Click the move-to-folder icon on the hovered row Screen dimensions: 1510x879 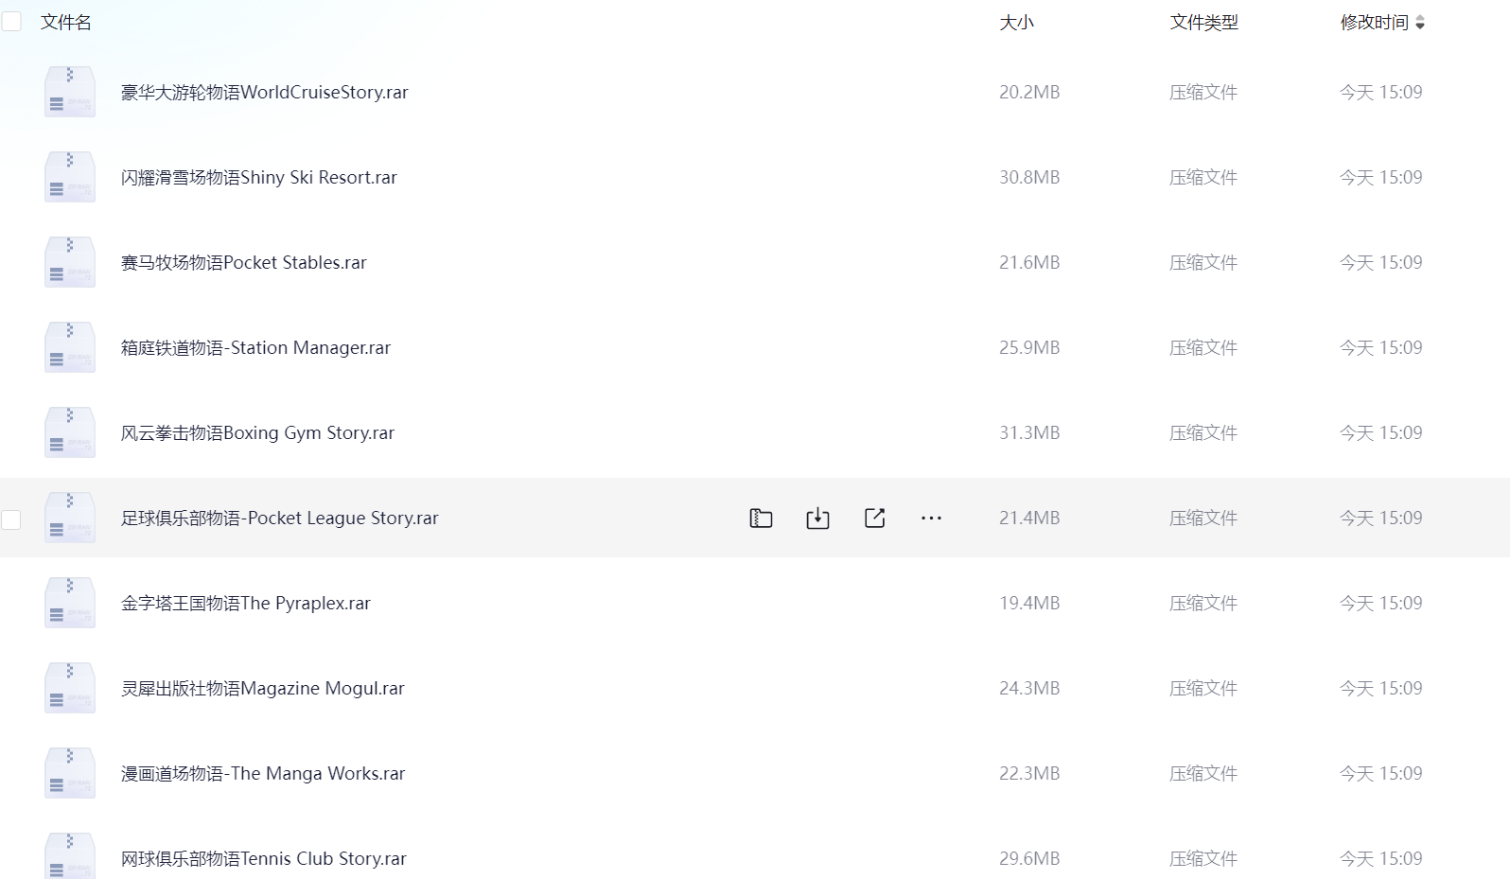(761, 518)
